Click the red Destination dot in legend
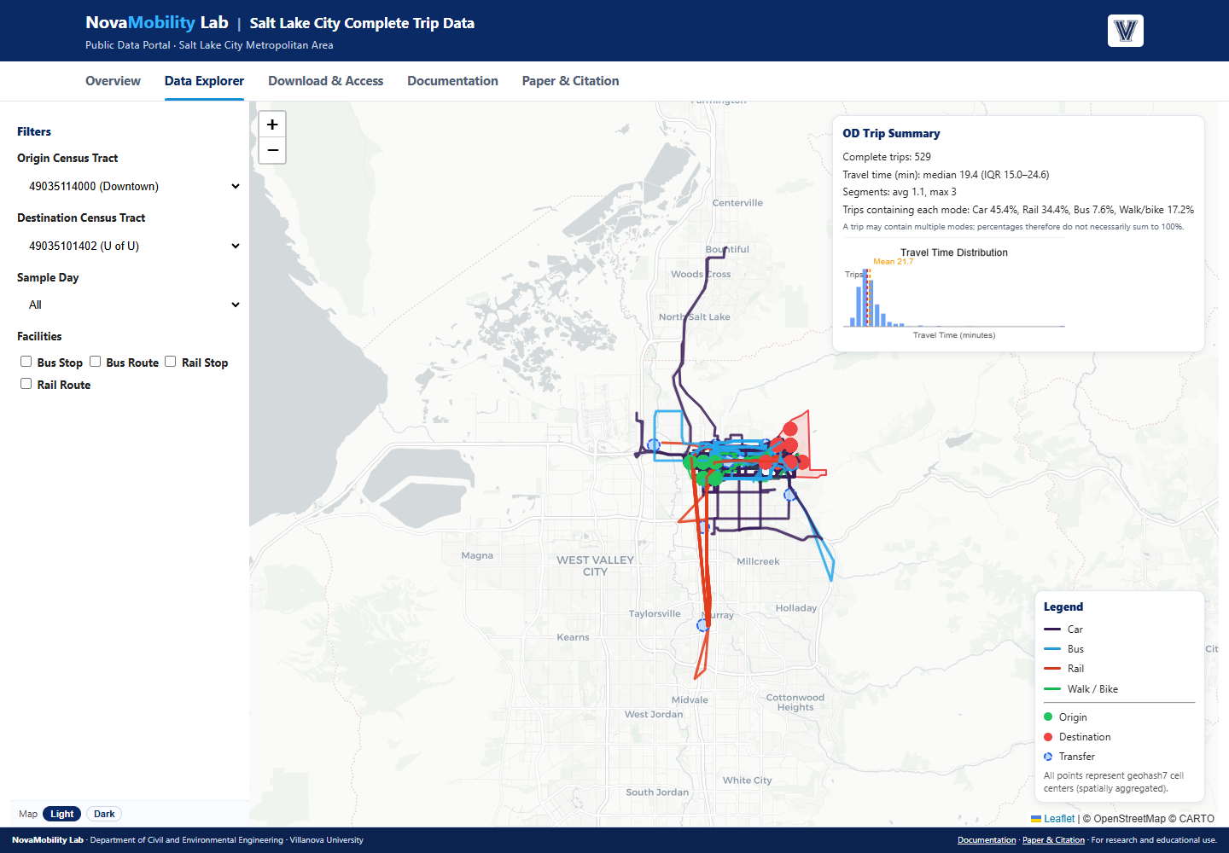The image size is (1229, 853). pyautogui.click(x=1048, y=736)
